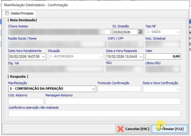
Task: Expand the Data e Hora Confirmação dropdown
Action: pyautogui.click(x=178, y=89)
